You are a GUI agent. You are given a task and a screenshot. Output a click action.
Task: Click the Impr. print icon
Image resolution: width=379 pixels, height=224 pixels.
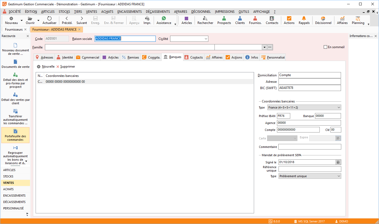pos(147,20)
